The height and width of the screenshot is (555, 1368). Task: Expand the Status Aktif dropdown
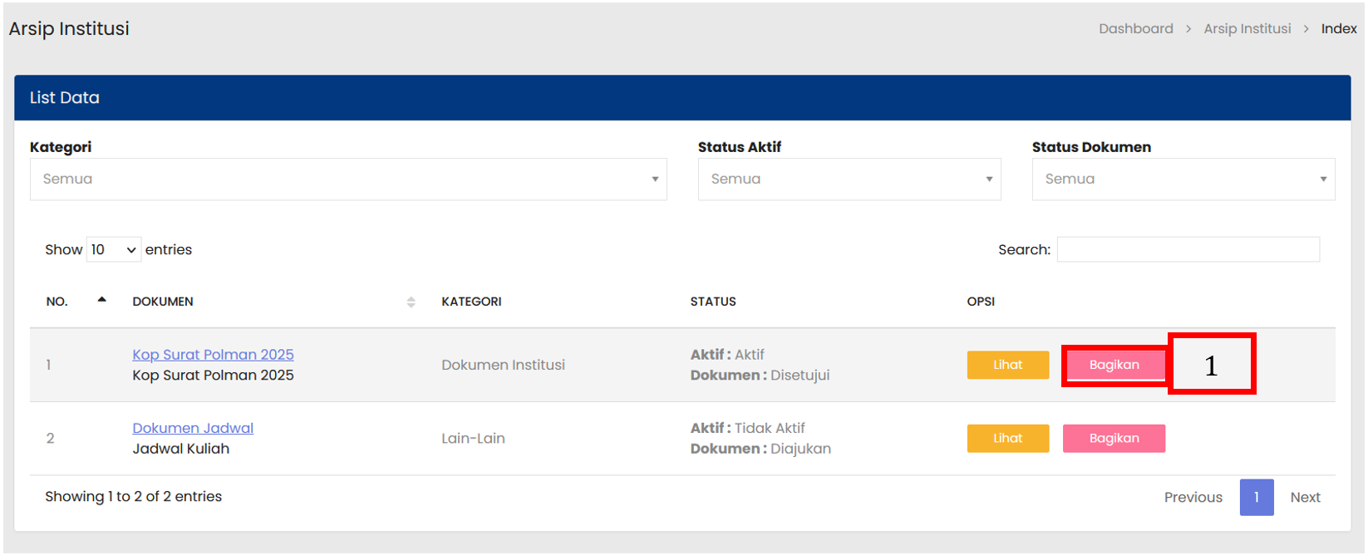click(849, 179)
